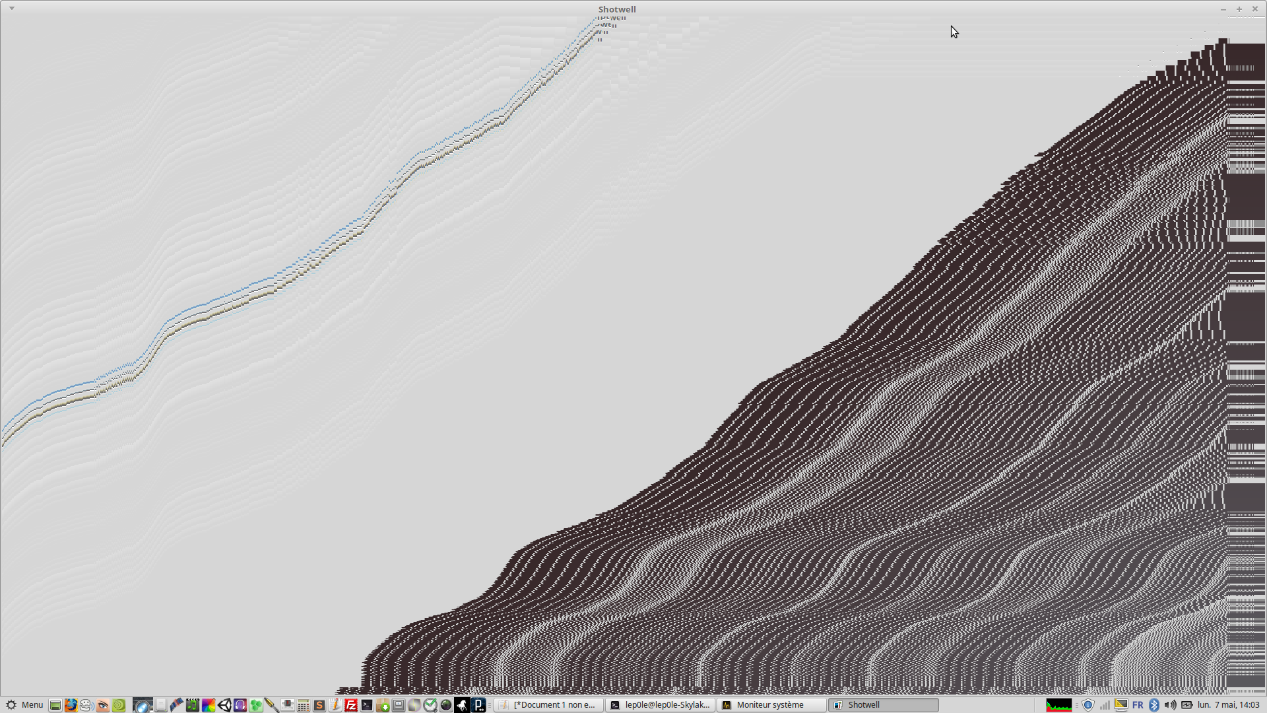Click the Sublime Text launcher icon
The image size is (1267, 713).
[319, 705]
